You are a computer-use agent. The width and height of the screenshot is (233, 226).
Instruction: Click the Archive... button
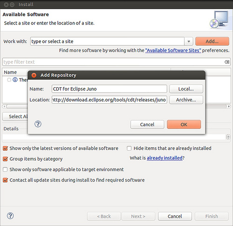[186, 100]
